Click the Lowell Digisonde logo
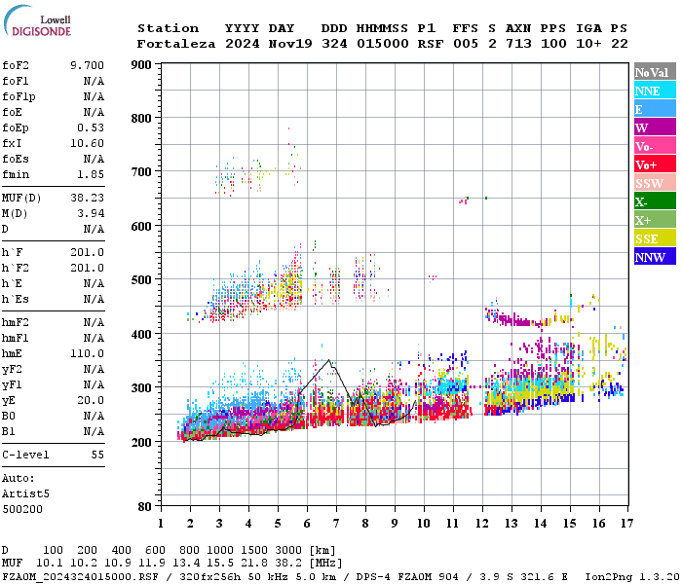 pos(38,21)
